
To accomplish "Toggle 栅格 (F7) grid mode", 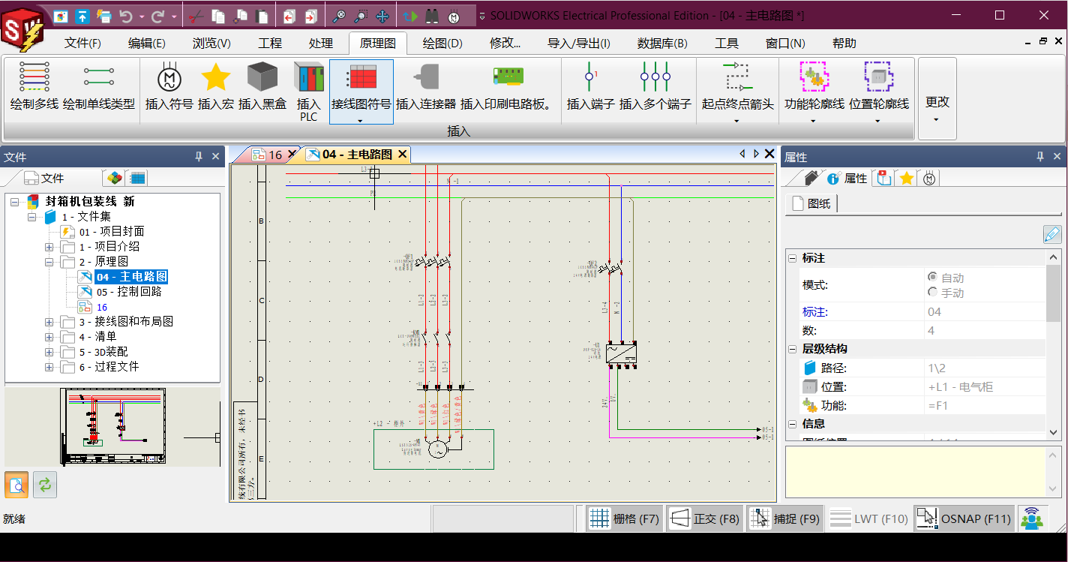I will tap(624, 518).
